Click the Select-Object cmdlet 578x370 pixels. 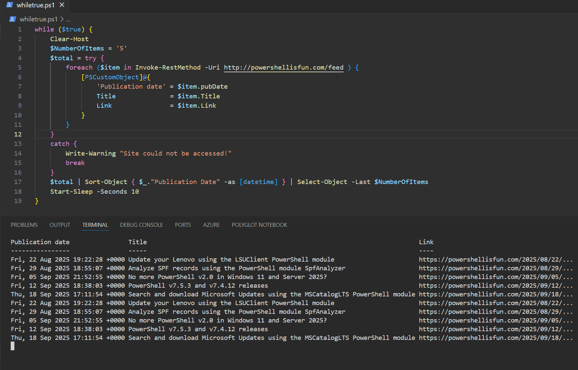pyautogui.click(x=322, y=182)
